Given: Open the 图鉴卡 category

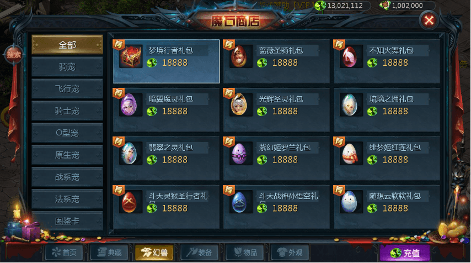Looking at the screenshot, I should coord(67,221).
